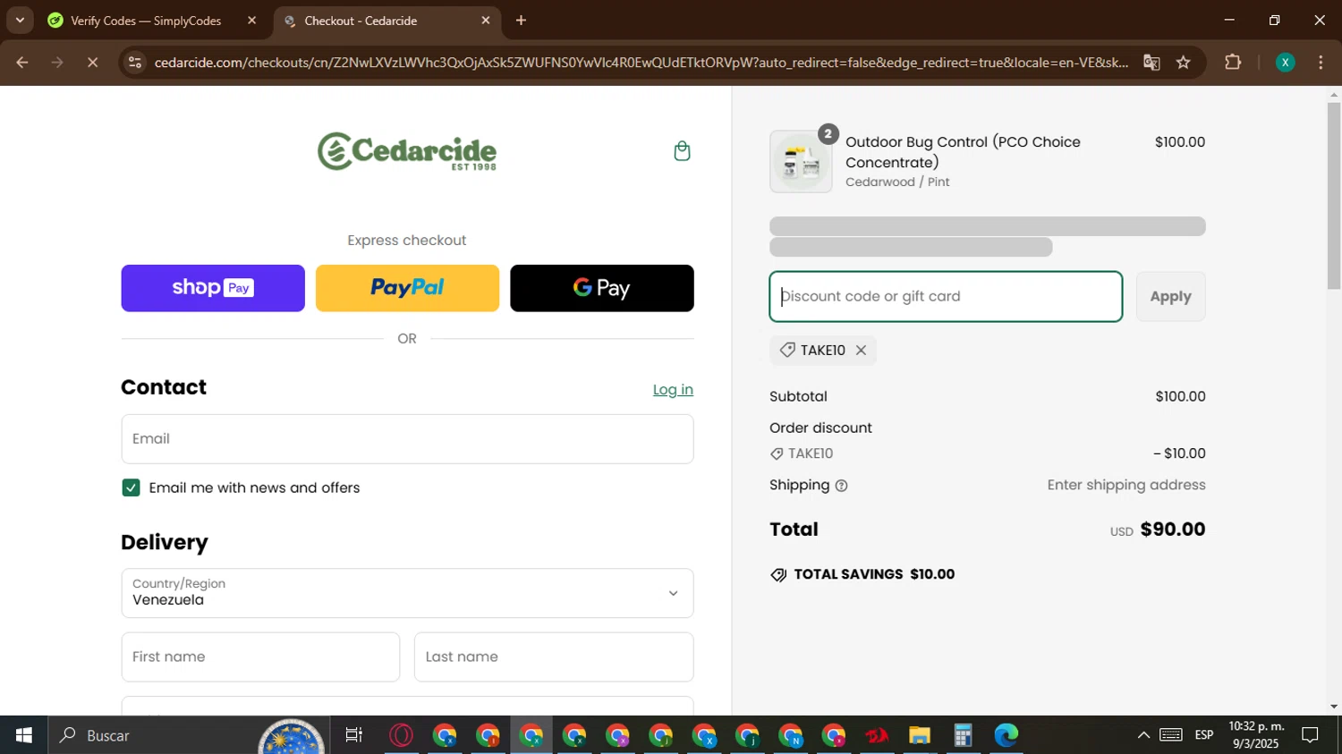This screenshot has width=1342, height=754.
Task: Show hidden system tray icons
Action: [1143, 735]
